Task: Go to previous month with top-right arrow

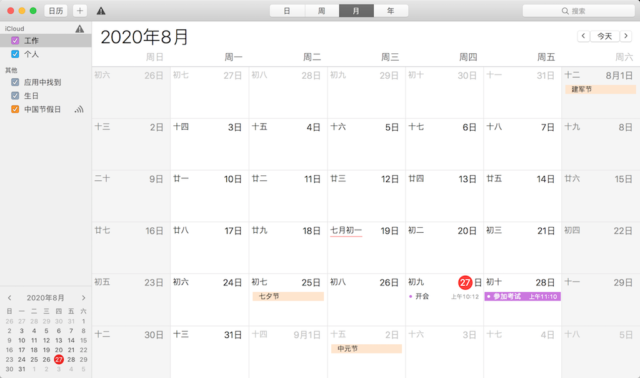Action: pos(583,36)
